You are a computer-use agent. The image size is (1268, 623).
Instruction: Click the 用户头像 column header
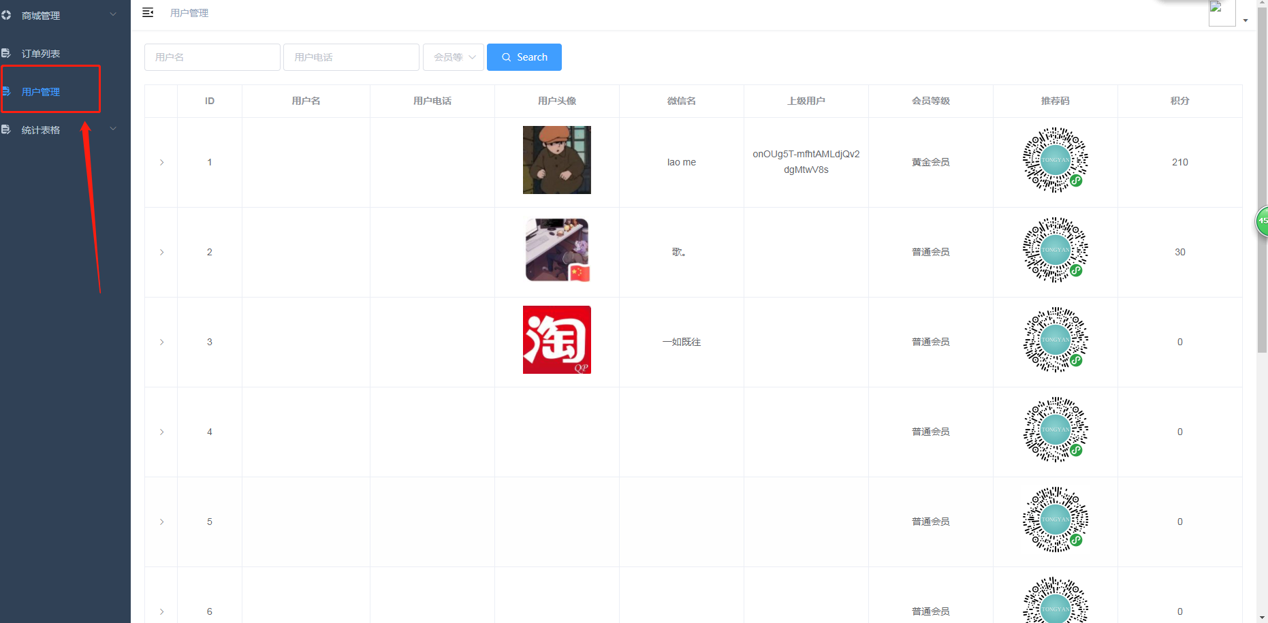click(x=557, y=101)
